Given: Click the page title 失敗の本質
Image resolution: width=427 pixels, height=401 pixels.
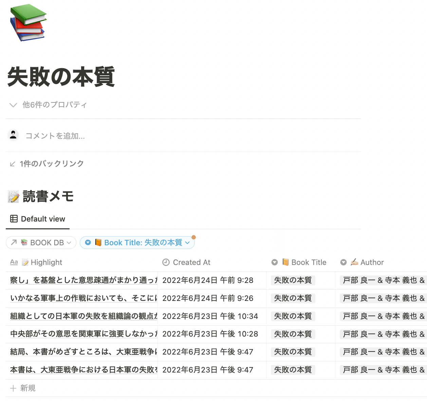Looking at the screenshot, I should click(x=61, y=77).
